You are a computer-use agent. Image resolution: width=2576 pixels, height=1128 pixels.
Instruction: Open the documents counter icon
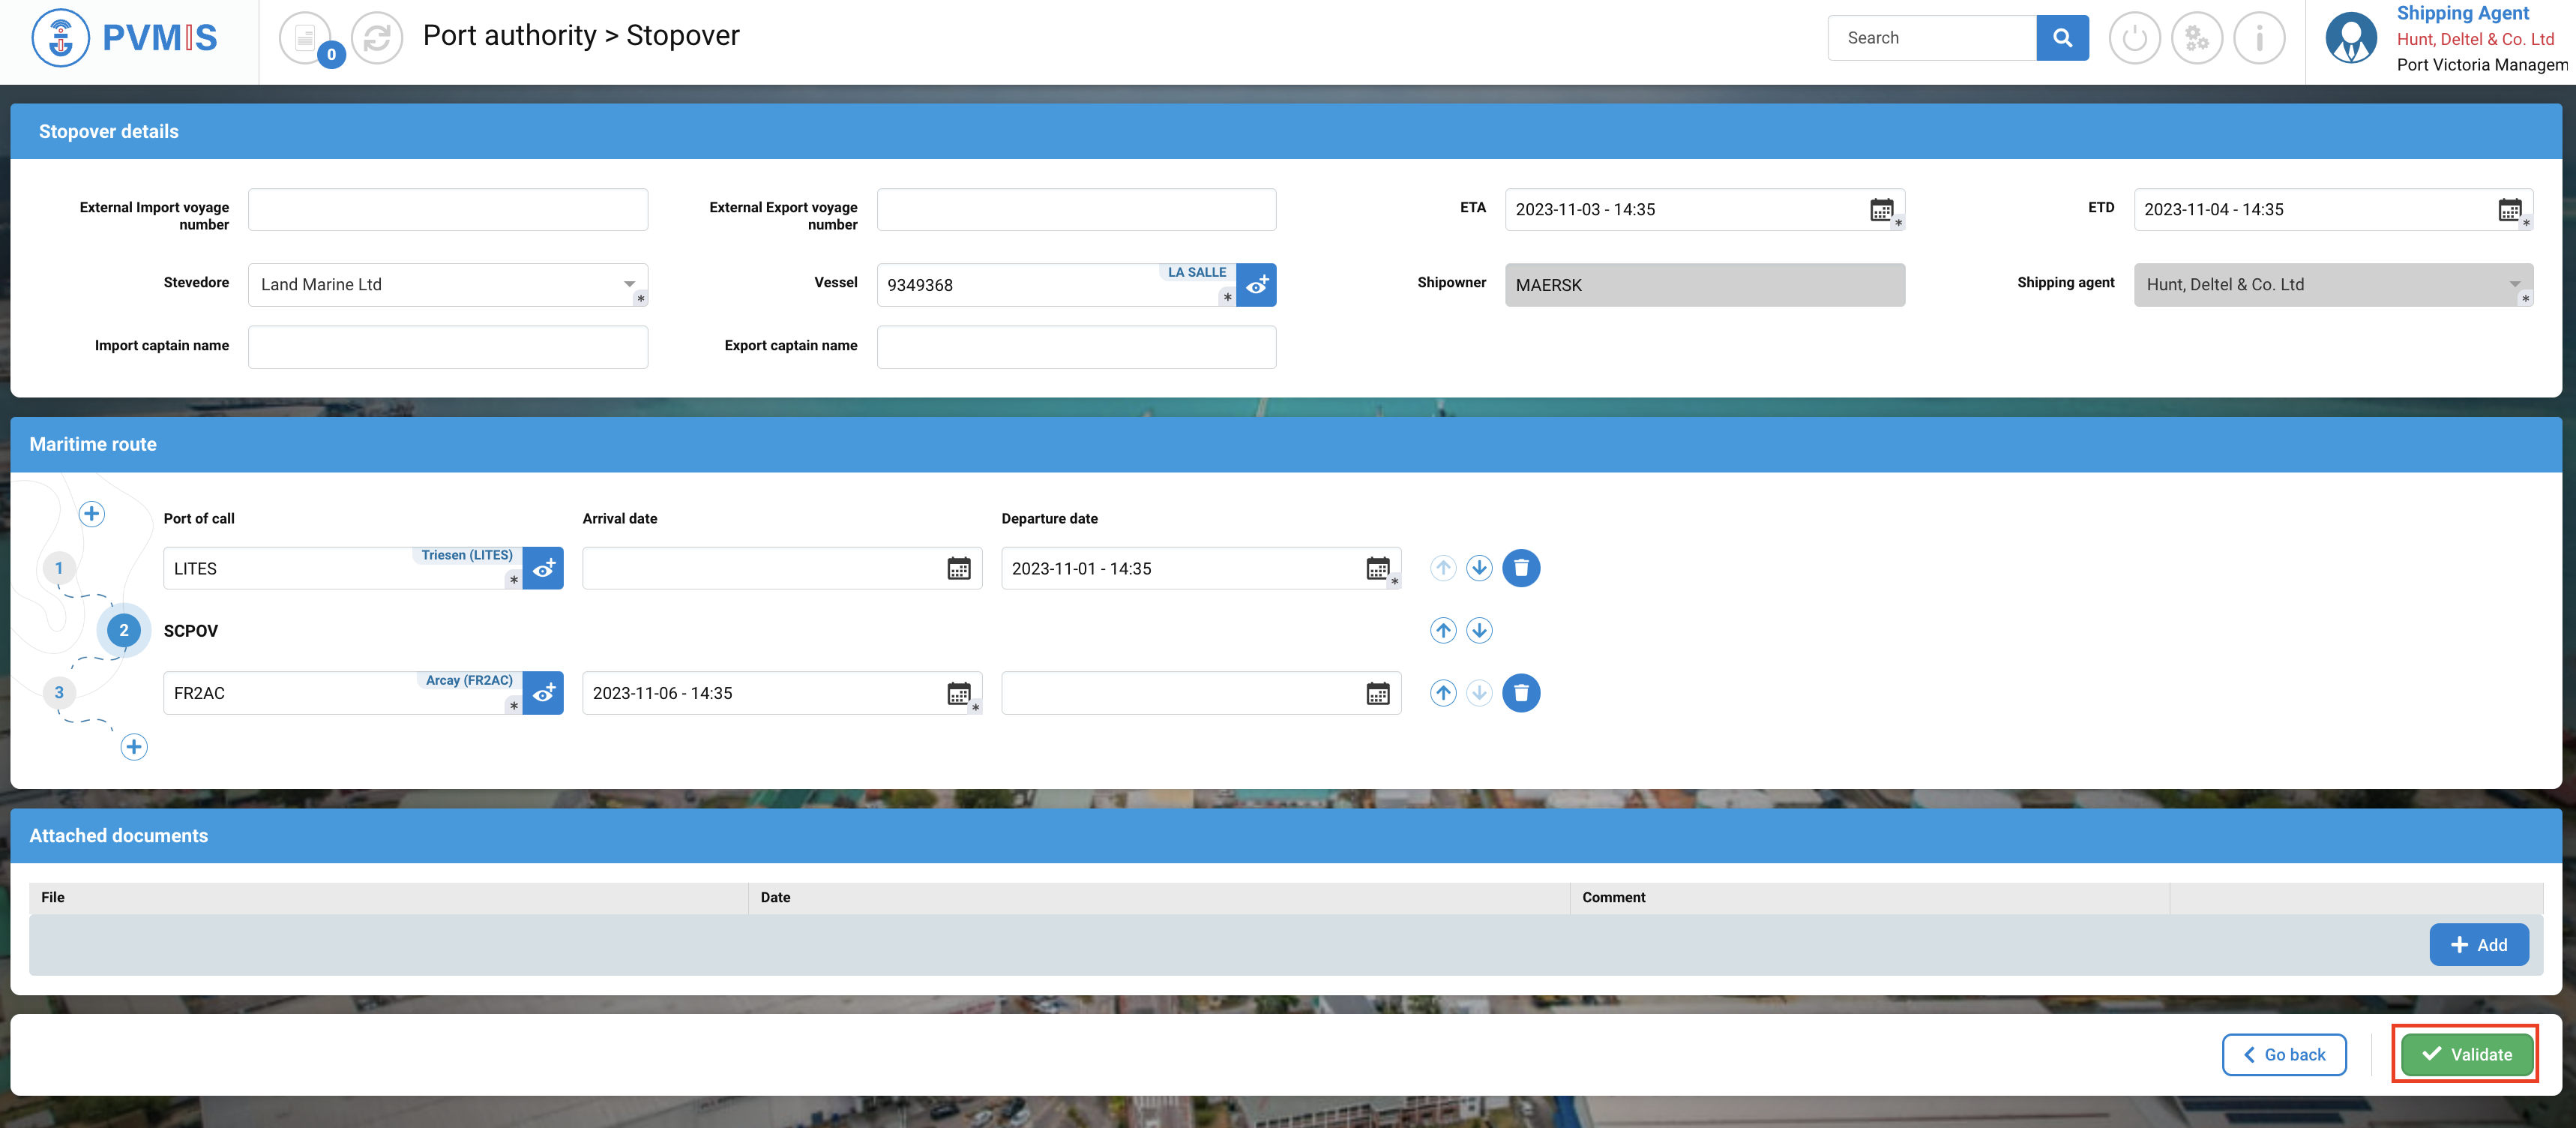(306, 38)
